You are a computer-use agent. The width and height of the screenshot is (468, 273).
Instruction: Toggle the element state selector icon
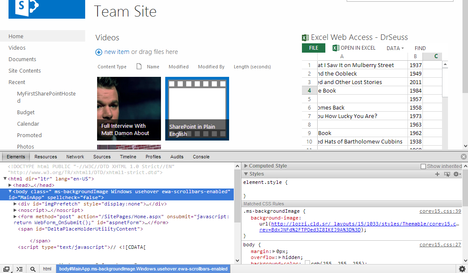pos(447,174)
